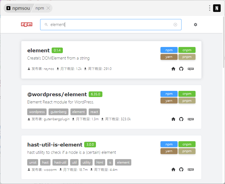The image size is (225, 184).
Task: Click description 'Create's DOMElement from a string'
Action: [x=58, y=58]
